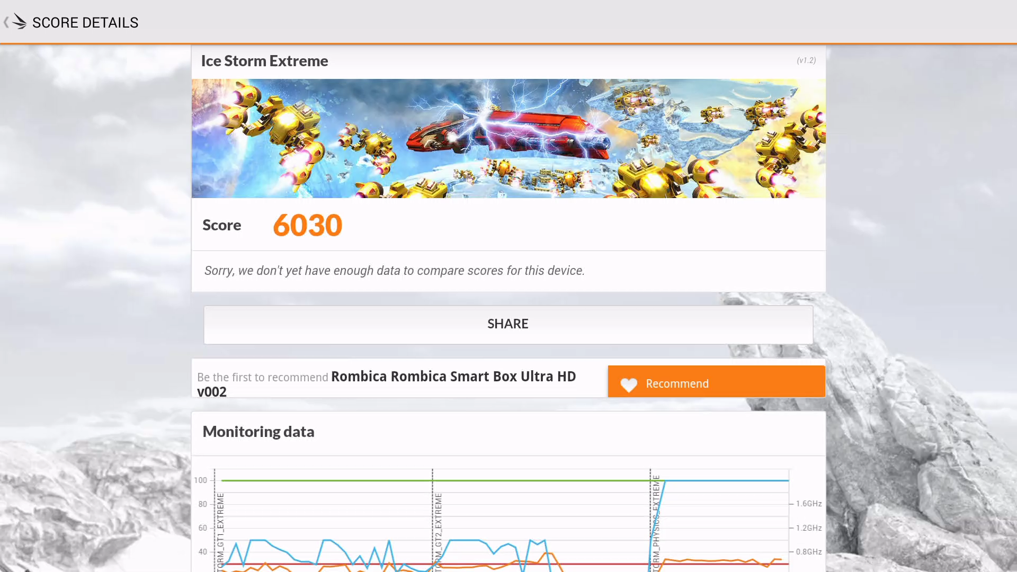Click the GT1_EXTREME timeline marker line
Viewport: 1017px width, 572px height.
click(x=215, y=519)
